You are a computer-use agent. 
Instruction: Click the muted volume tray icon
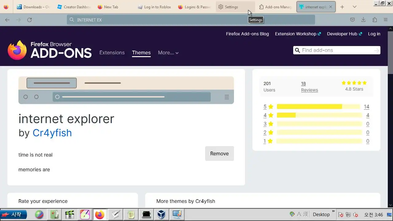click(x=356, y=215)
